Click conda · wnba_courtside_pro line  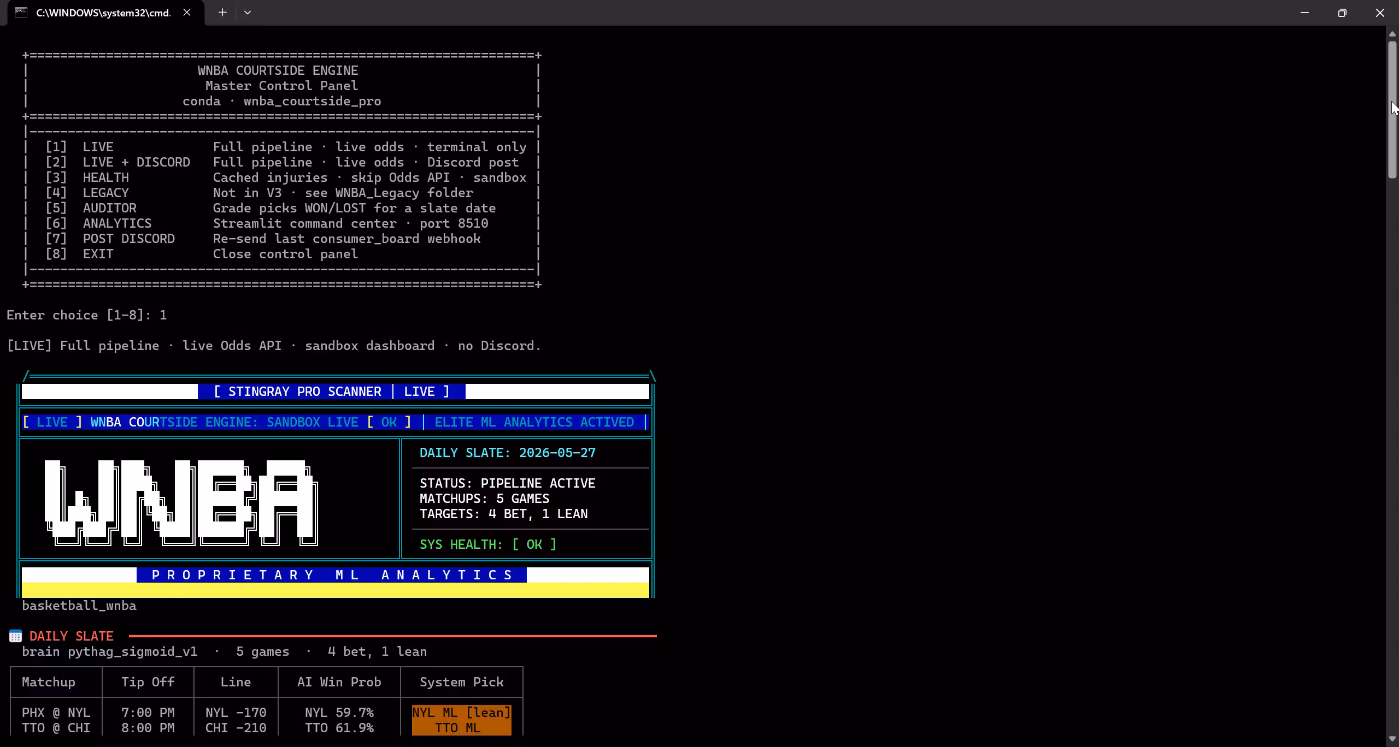(x=282, y=101)
